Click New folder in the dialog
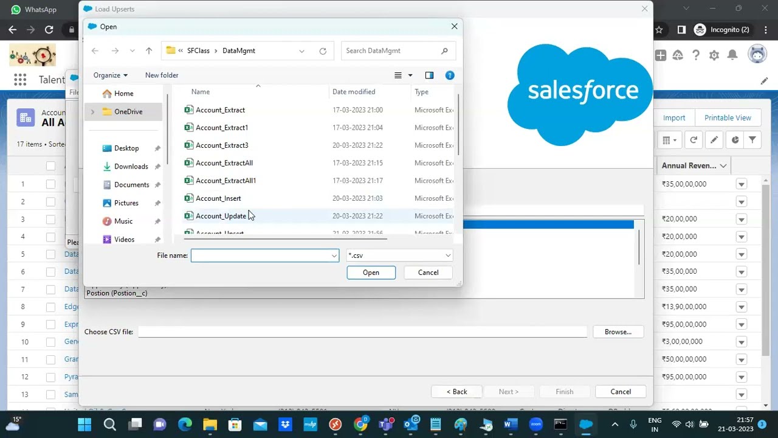Viewport: 778px width, 438px height. 162,75
